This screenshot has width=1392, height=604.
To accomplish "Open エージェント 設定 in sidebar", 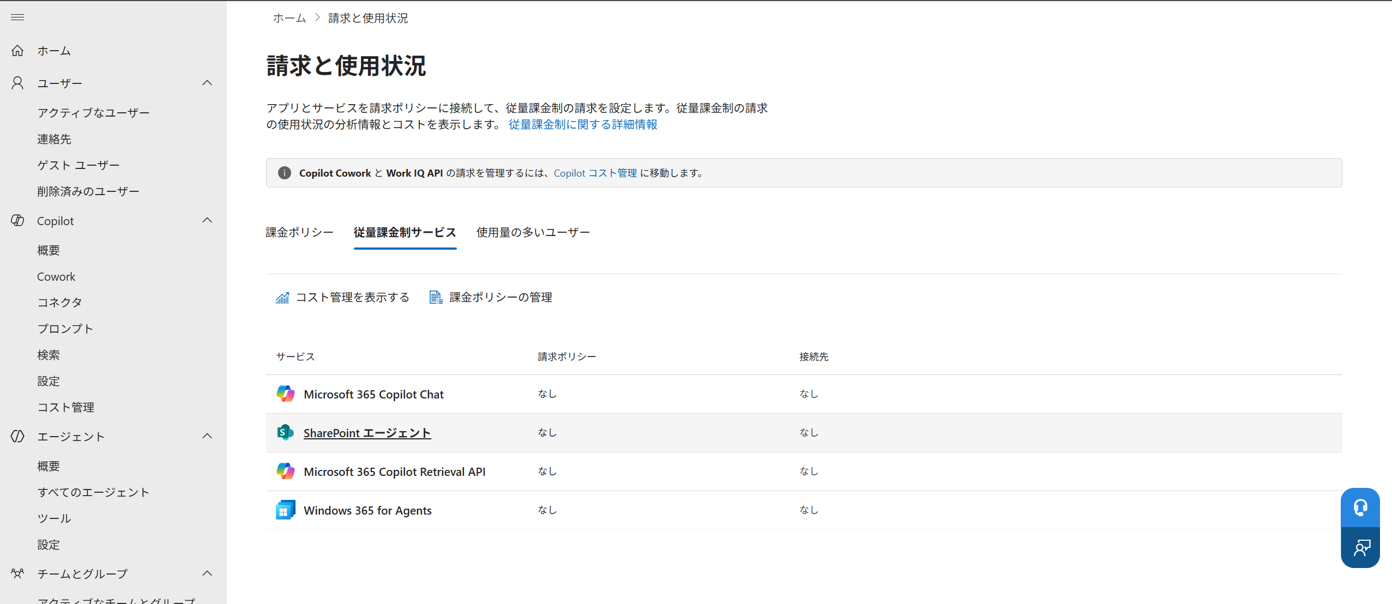I will click(49, 545).
